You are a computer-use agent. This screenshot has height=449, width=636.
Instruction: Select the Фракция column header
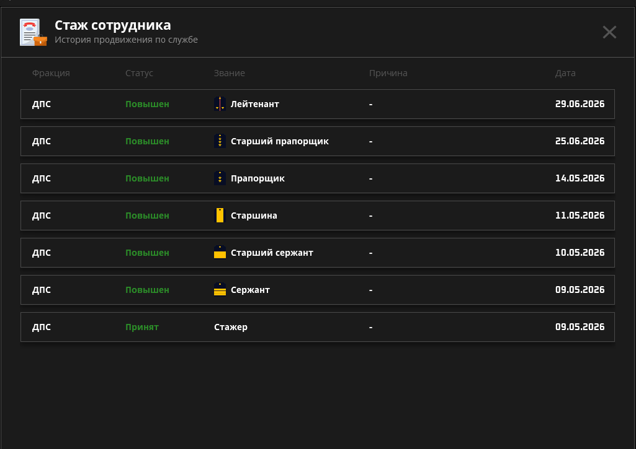pos(51,73)
